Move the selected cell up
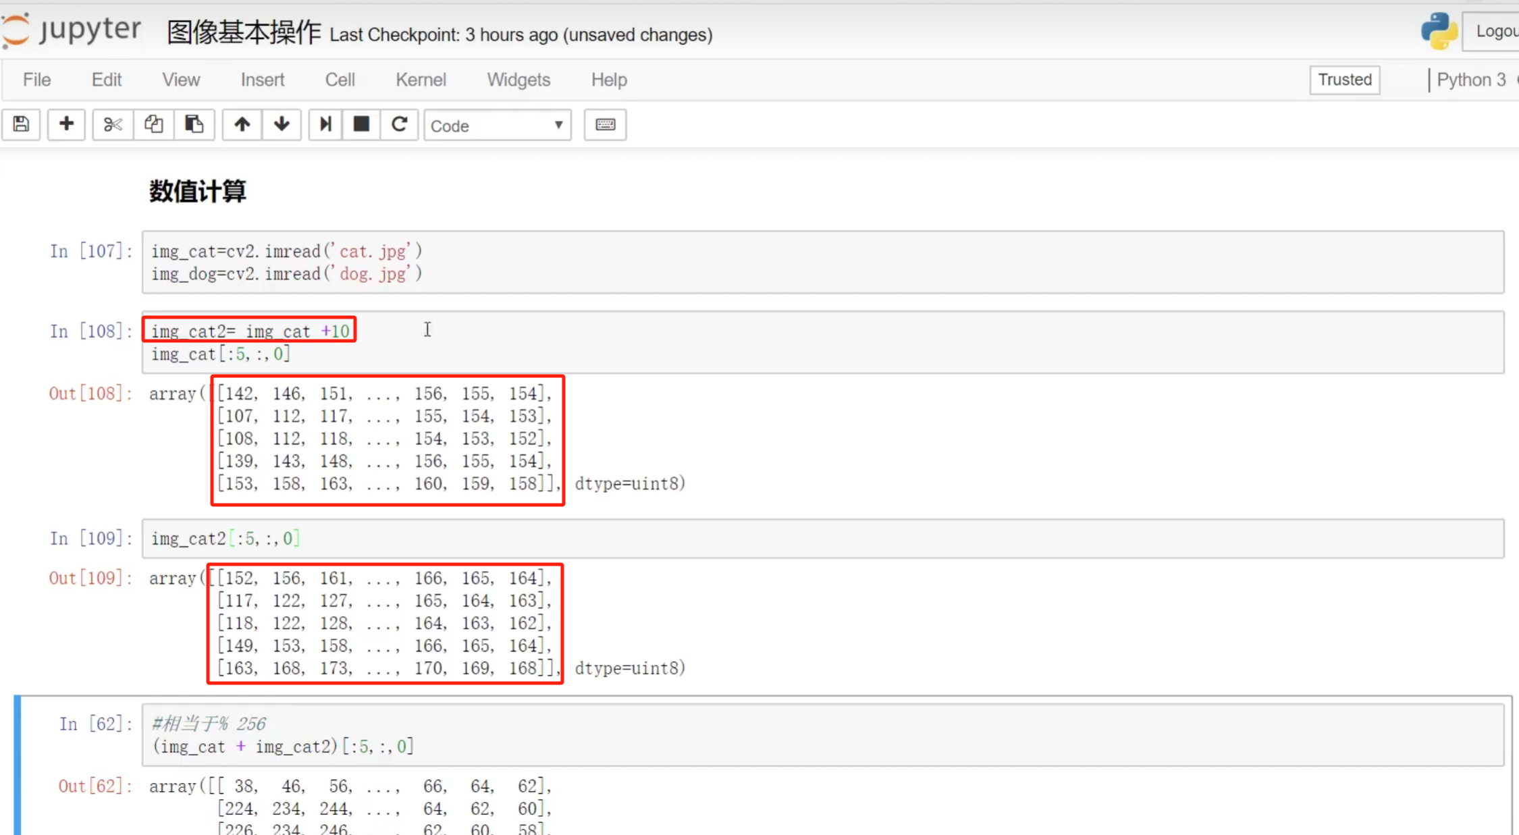The height and width of the screenshot is (835, 1519). coord(242,125)
